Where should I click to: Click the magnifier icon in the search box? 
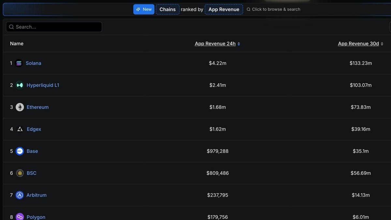pos(11,27)
